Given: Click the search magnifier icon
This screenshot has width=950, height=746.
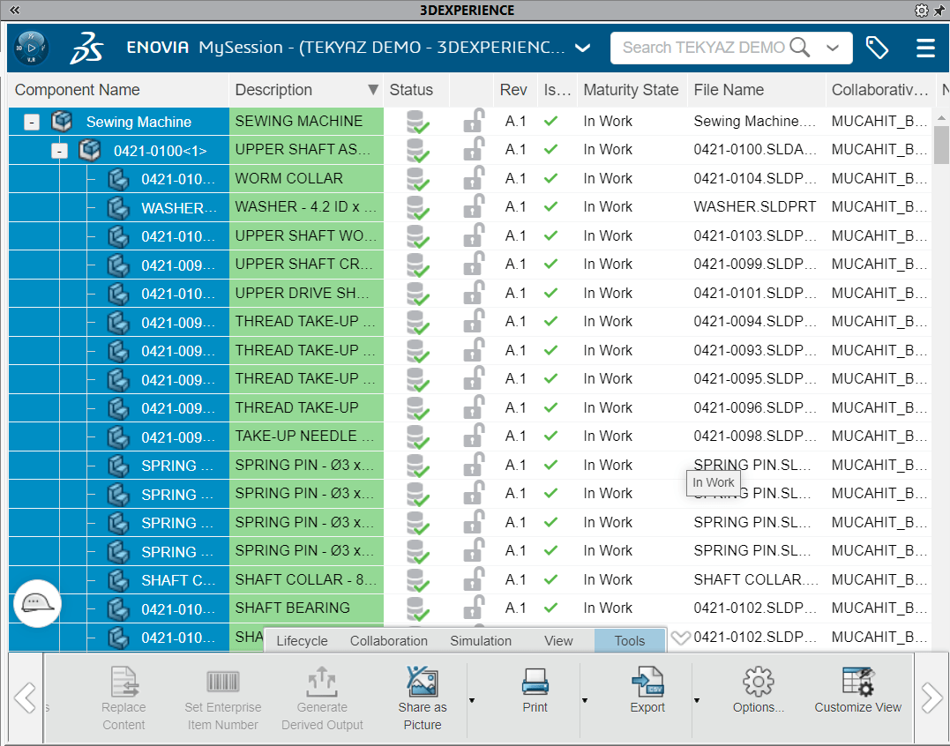Looking at the screenshot, I should (800, 48).
